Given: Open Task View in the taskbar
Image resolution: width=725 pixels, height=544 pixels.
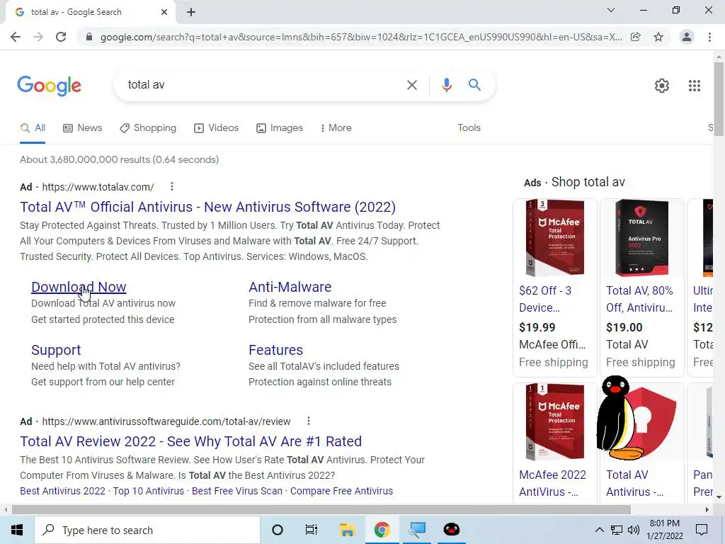Looking at the screenshot, I should click(x=312, y=530).
